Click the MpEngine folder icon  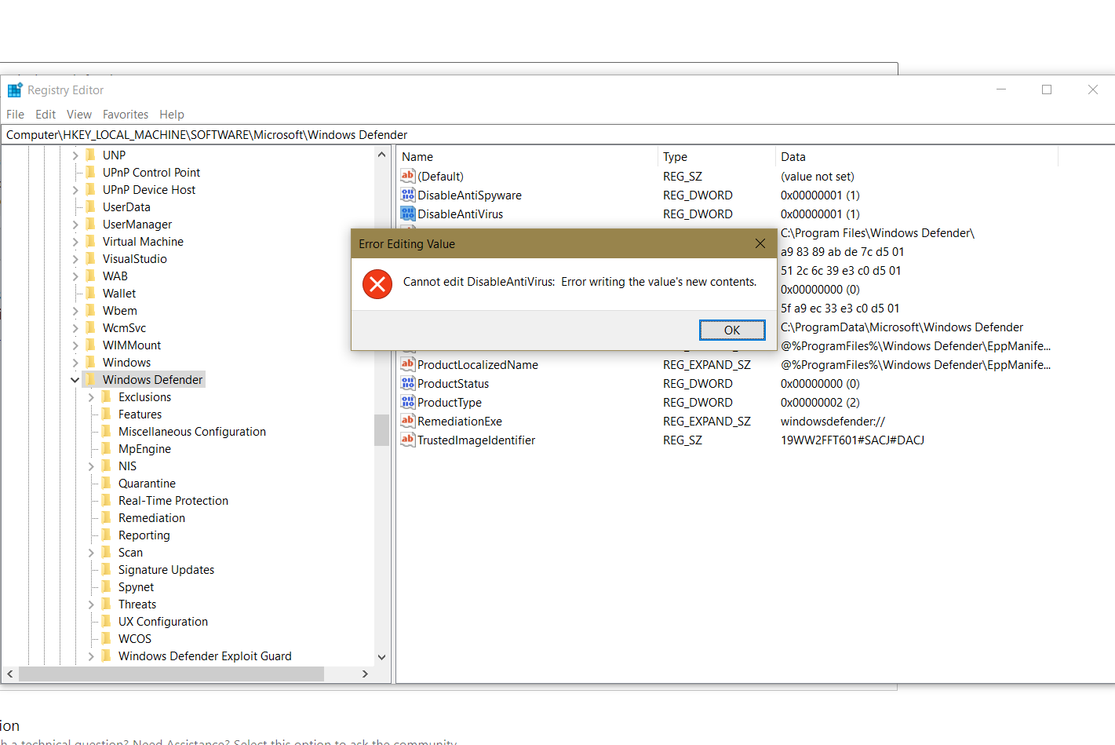pyautogui.click(x=106, y=448)
